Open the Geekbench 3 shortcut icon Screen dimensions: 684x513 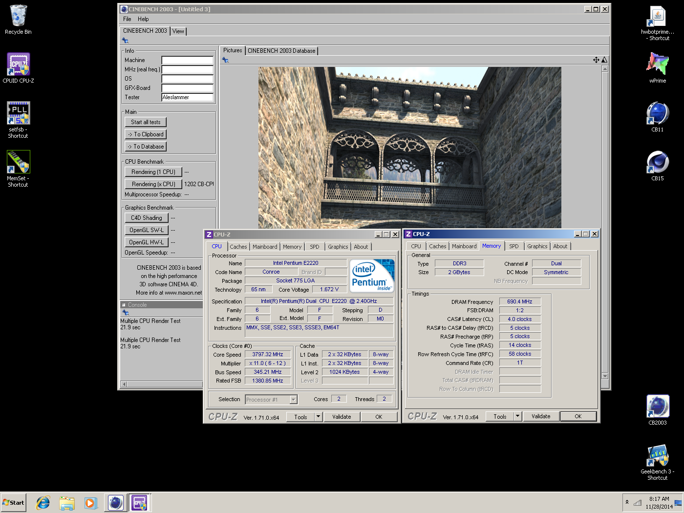click(658, 462)
